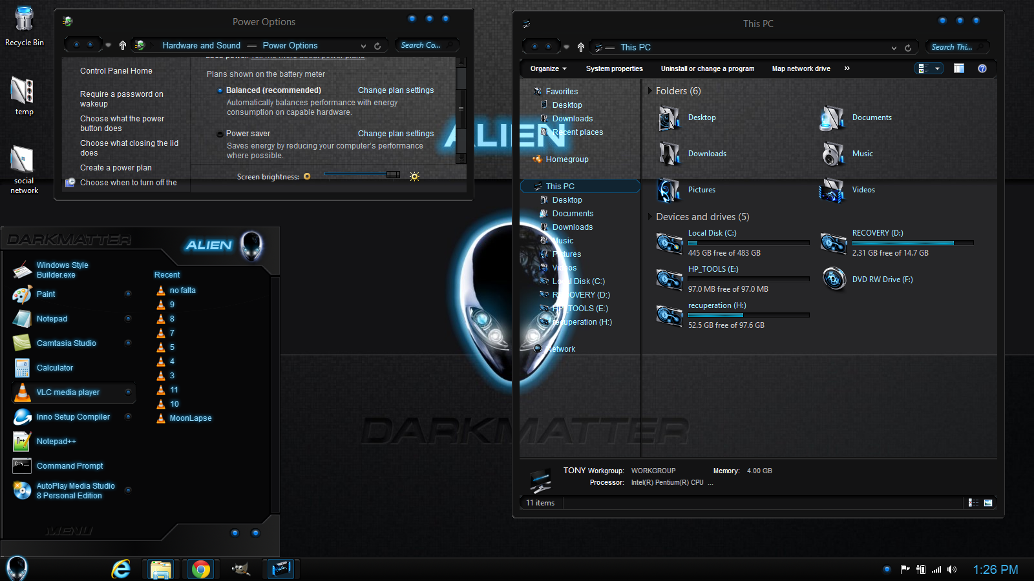Click Create a power plan link

coord(116,168)
